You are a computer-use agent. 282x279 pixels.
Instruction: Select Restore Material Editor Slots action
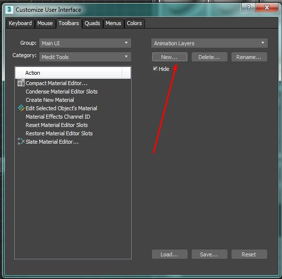click(x=59, y=133)
